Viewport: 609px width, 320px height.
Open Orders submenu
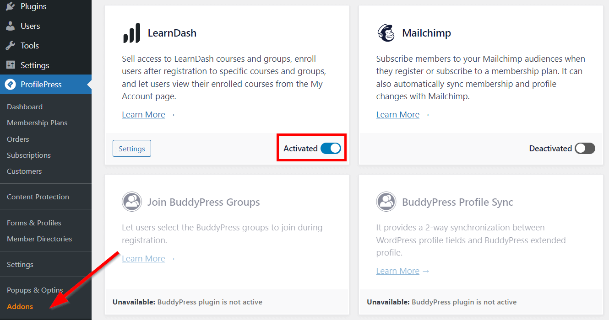18,139
